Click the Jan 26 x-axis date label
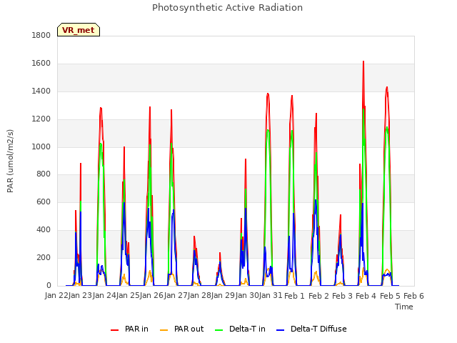Image resolution: width=457 pixels, height=343 pixels. coord(151,296)
